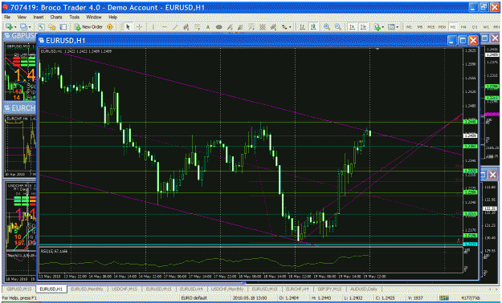Select the Text label tool
The width and height of the screenshot is (502, 303).
(208, 26)
